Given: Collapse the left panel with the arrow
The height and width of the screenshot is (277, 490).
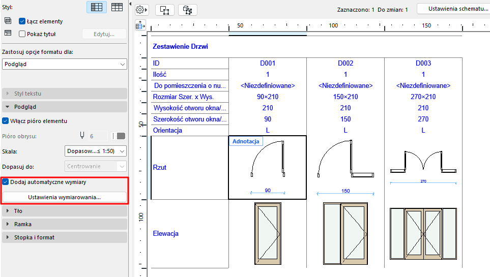Looking at the screenshot, I should tap(131, 4).
